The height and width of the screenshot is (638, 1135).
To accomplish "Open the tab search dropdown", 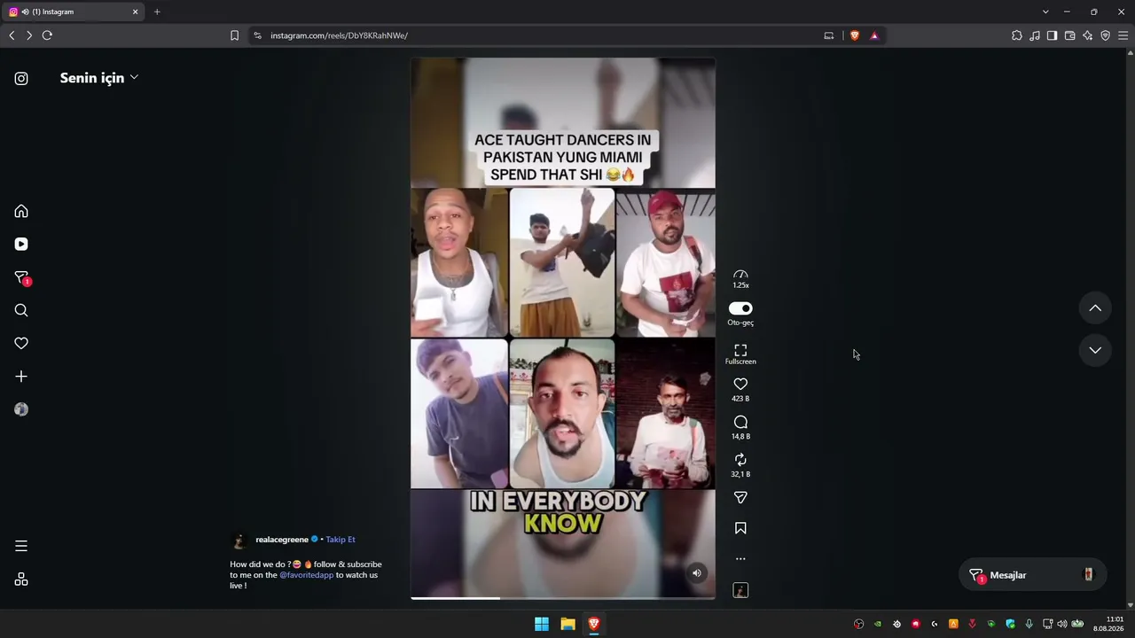I will (x=1045, y=12).
